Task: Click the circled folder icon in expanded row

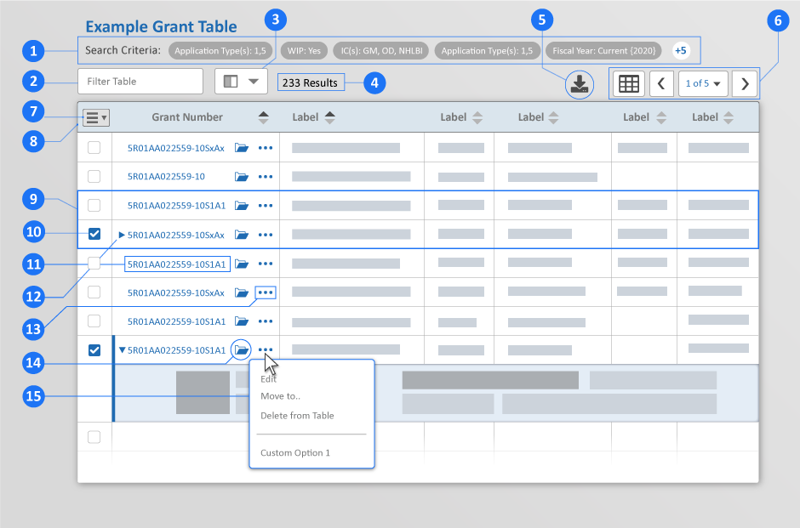Action: pyautogui.click(x=242, y=349)
